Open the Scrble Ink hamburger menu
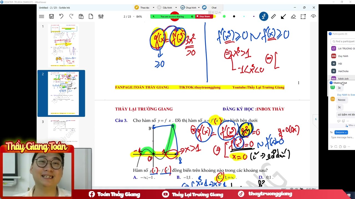The height and width of the screenshot is (199, 355). point(42,17)
